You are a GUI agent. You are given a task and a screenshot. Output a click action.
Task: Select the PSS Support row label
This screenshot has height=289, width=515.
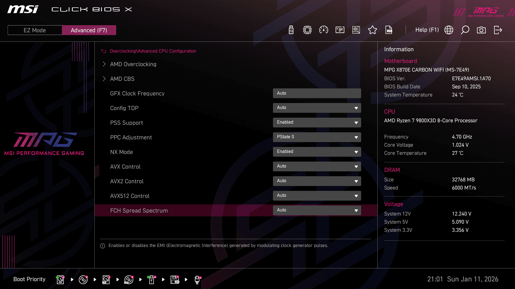pos(126,123)
